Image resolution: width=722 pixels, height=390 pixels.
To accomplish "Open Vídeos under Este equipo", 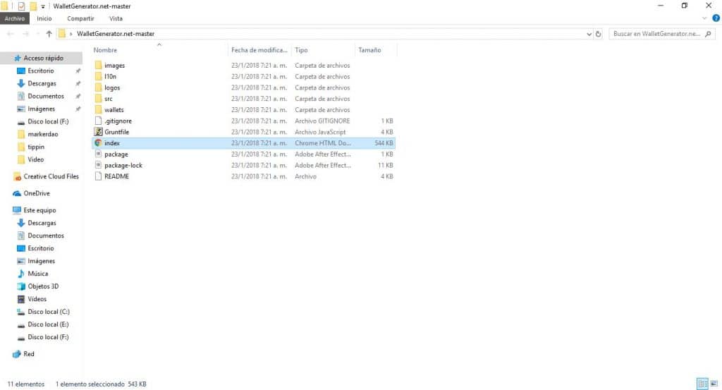I will (37, 299).
